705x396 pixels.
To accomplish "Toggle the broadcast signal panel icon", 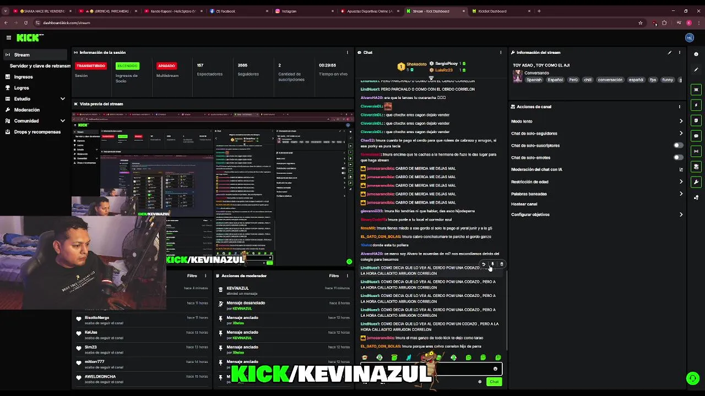I will tap(696, 151).
